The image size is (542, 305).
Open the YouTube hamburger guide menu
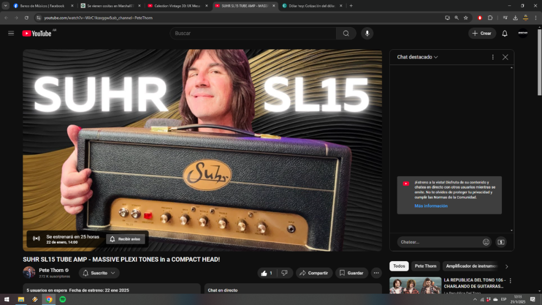click(11, 33)
